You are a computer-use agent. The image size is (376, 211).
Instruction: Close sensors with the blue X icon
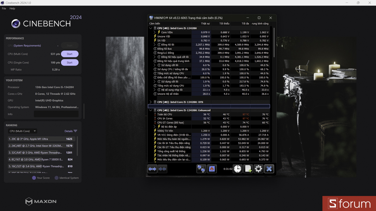[269, 169]
